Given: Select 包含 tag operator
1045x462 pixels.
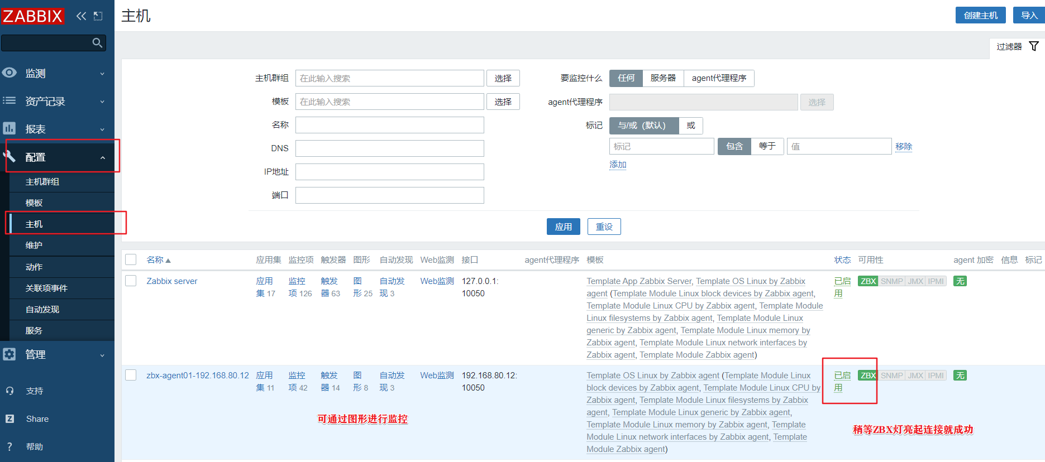Looking at the screenshot, I should pos(734,146).
